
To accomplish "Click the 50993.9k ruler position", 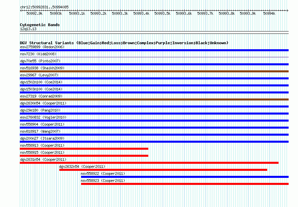I will point(248,13).
